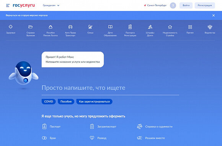Select the Недвижимость Стройка house icon
This screenshot has width=222, height=146.
point(170,27)
